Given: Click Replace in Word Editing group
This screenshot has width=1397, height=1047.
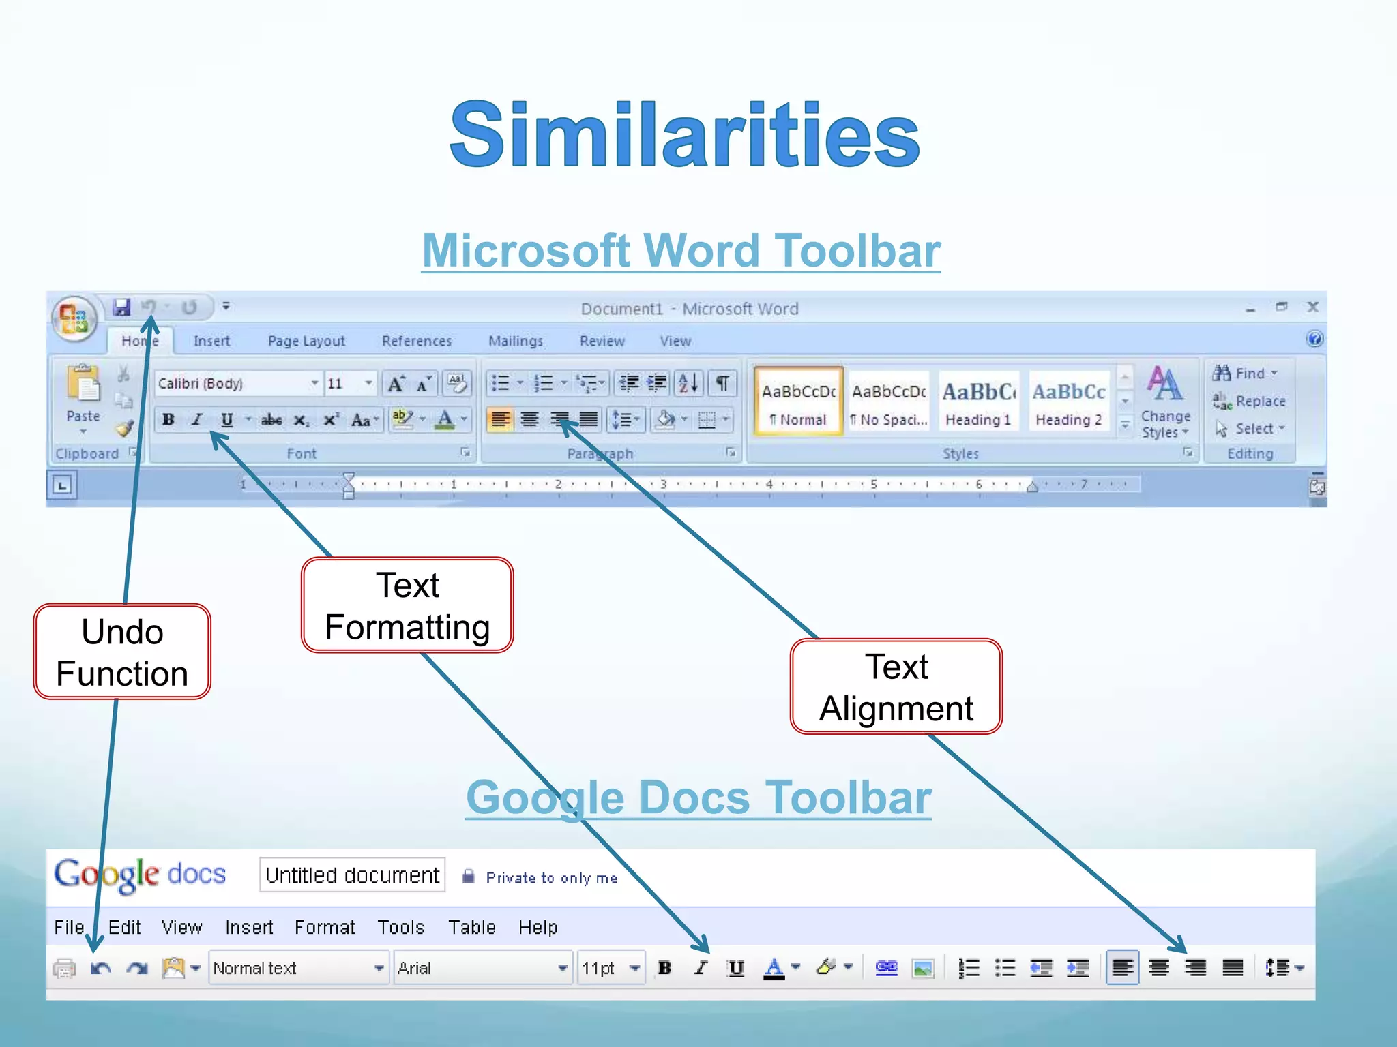Looking at the screenshot, I should coord(1249,401).
